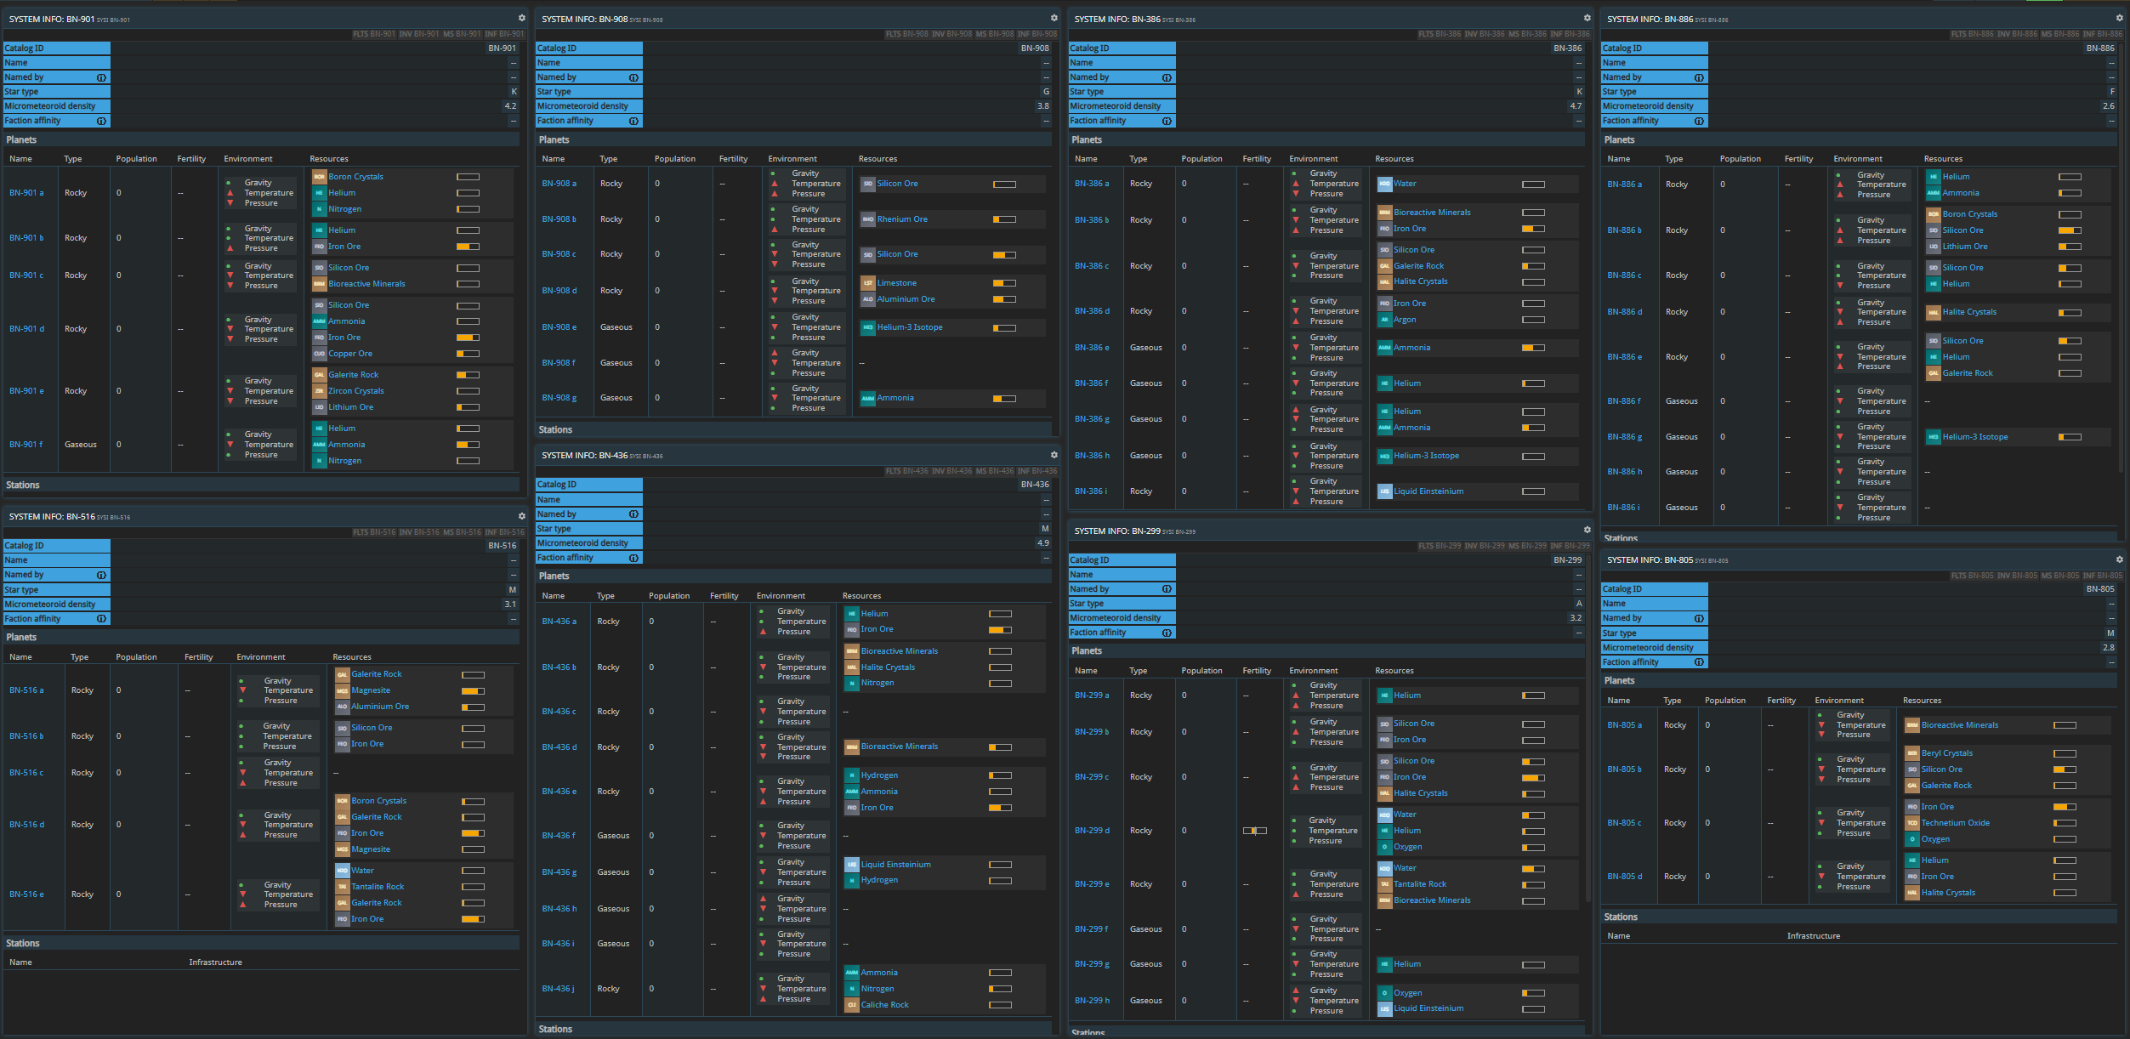Screen dimensions: 2130x1039
Task: Click the Argon icon for BN-386 d
Action: 1384,320
